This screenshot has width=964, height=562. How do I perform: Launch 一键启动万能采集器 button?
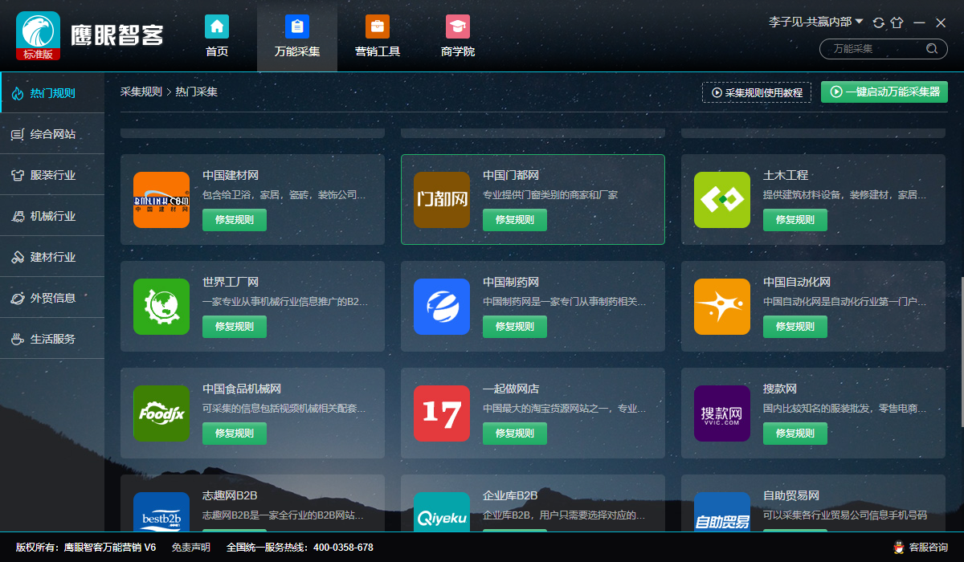(884, 92)
